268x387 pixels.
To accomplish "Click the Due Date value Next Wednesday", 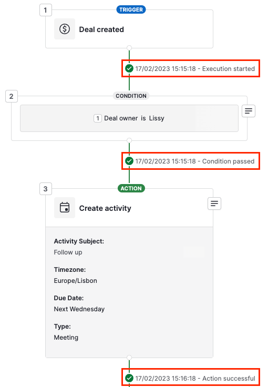I will click(x=79, y=309).
